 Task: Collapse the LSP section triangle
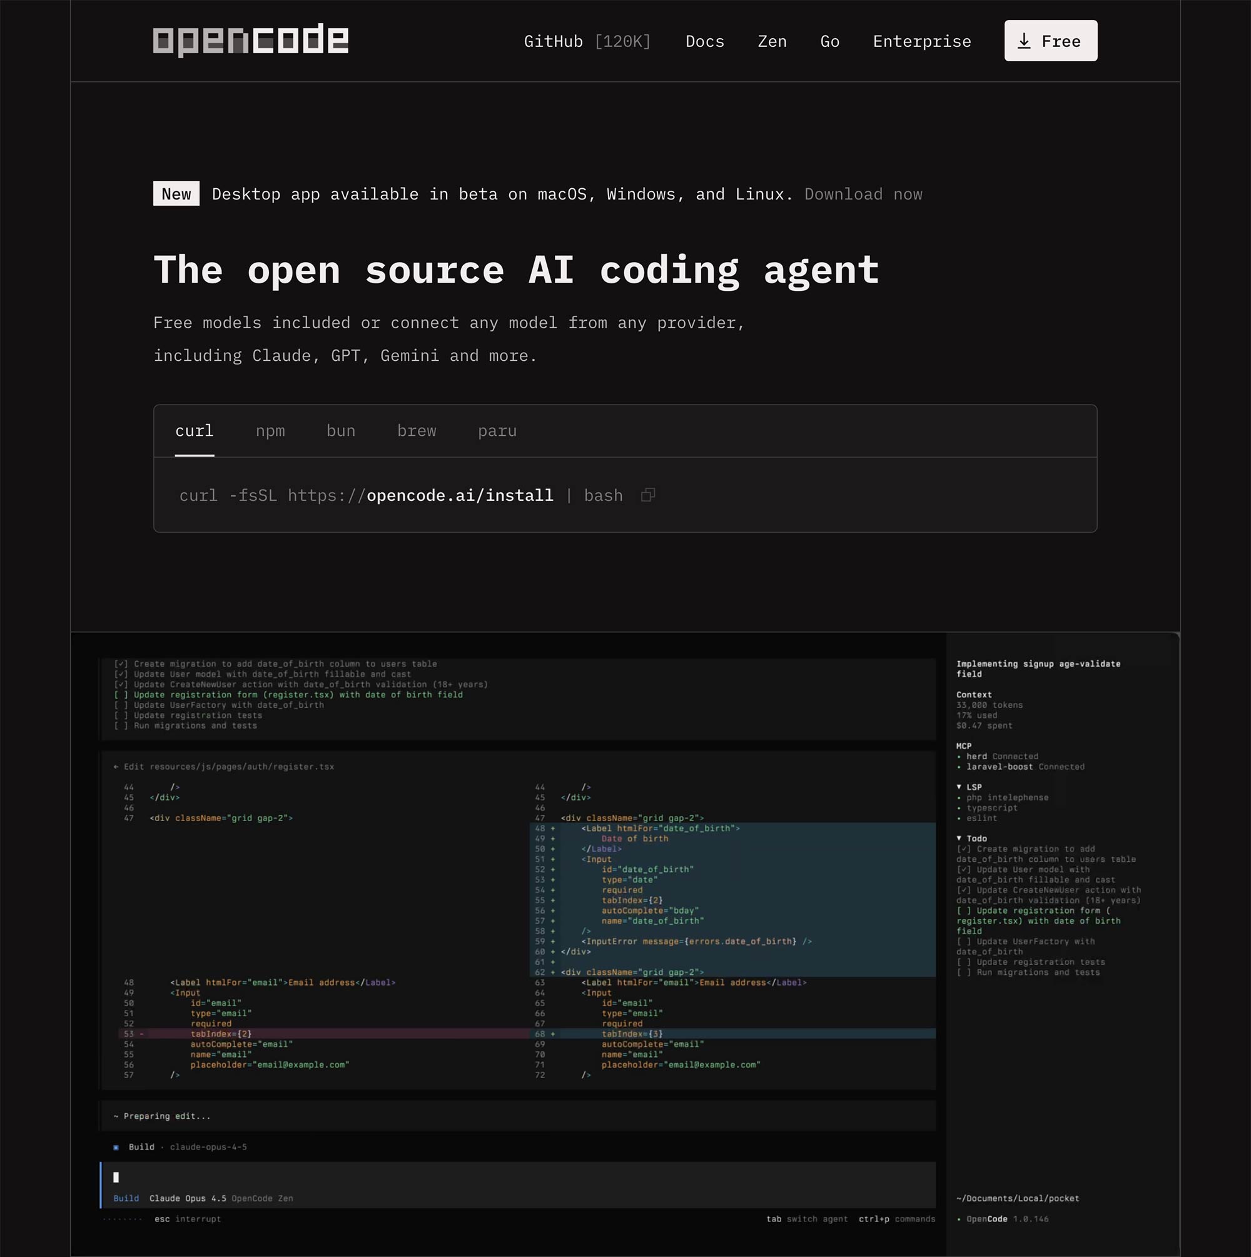tap(959, 787)
